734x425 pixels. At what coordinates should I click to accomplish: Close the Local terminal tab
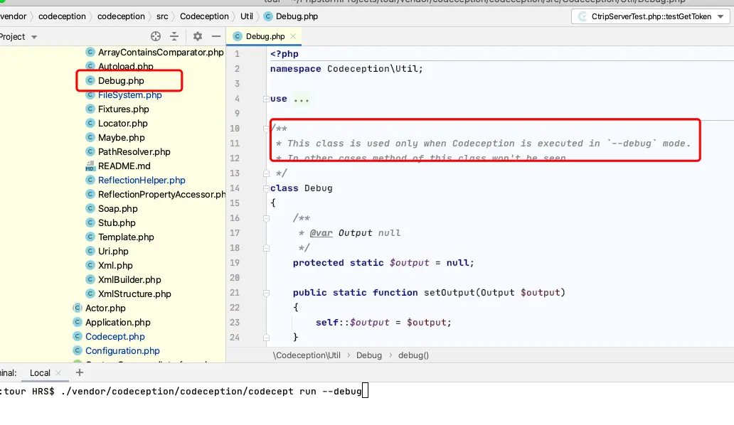pos(58,373)
